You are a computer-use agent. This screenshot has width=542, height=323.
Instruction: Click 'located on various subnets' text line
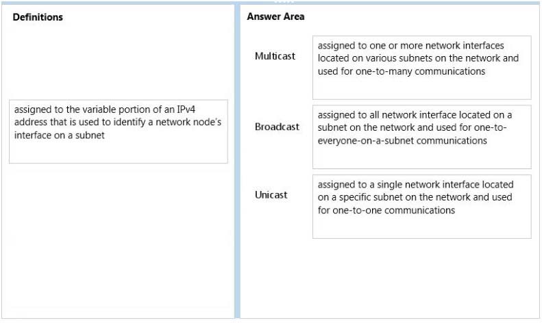(375, 58)
